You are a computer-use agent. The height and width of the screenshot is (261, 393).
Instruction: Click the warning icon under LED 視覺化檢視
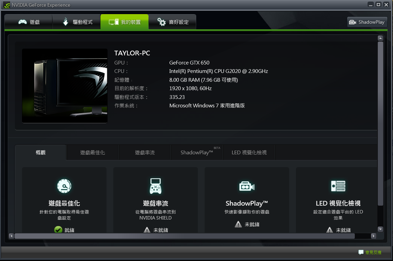coord(330,230)
